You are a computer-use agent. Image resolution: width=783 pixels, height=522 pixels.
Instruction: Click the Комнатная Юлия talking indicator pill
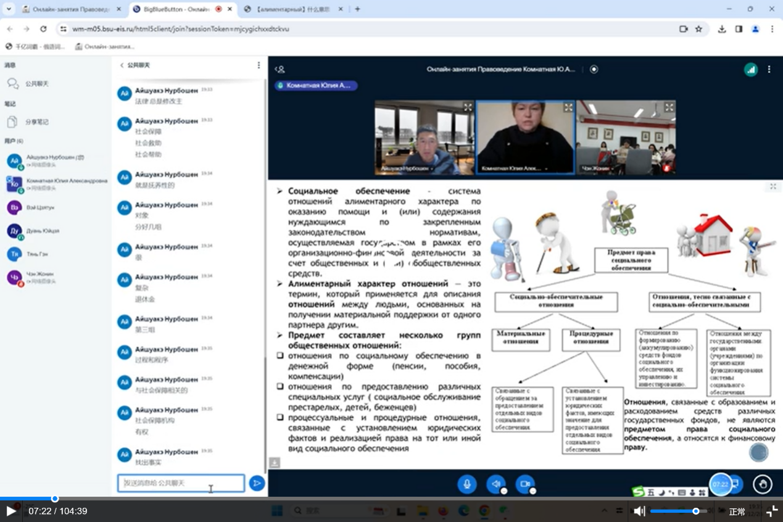[x=317, y=86]
